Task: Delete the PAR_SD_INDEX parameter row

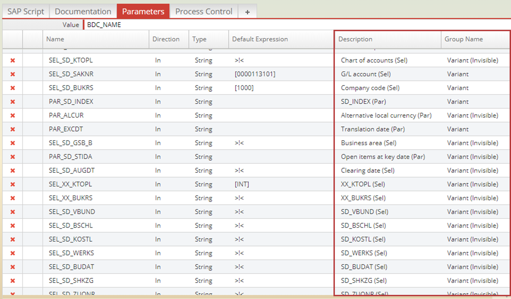Action: click(13, 102)
